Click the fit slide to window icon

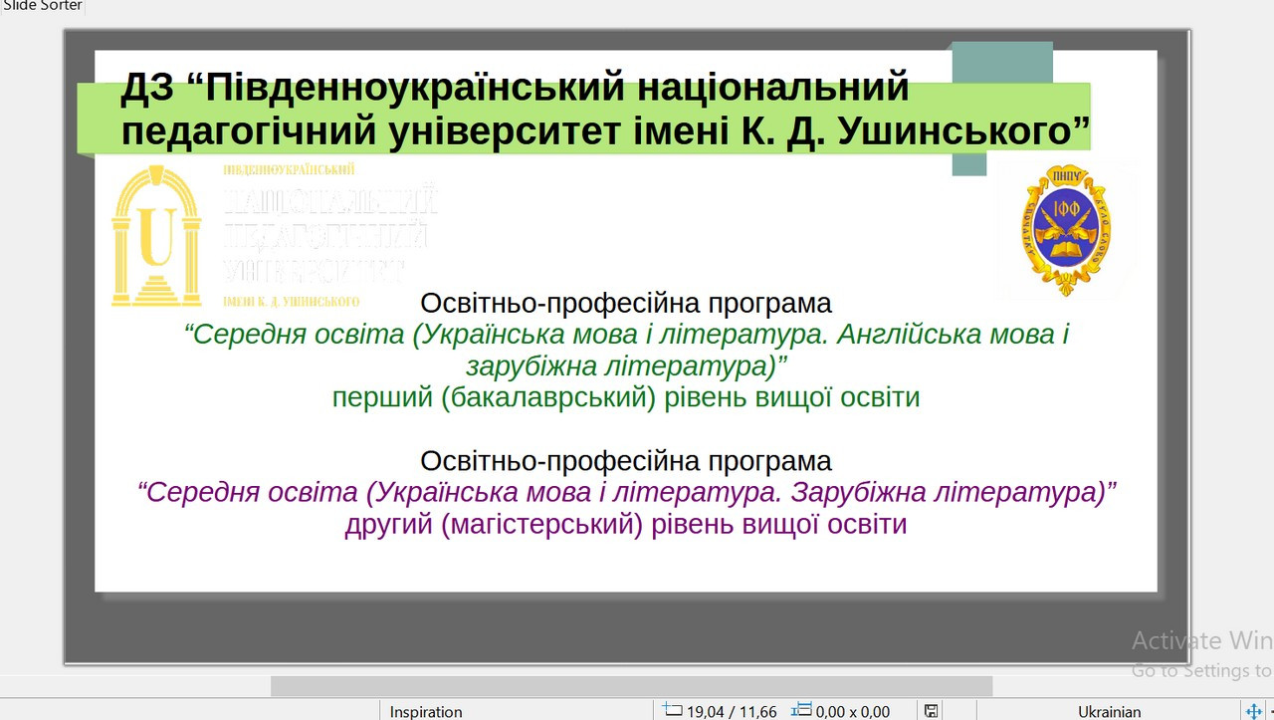(1254, 711)
